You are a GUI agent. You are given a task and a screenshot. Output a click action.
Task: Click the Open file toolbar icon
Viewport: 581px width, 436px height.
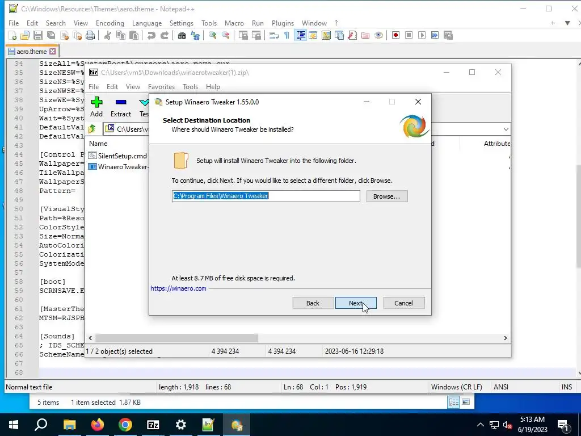coord(25,35)
